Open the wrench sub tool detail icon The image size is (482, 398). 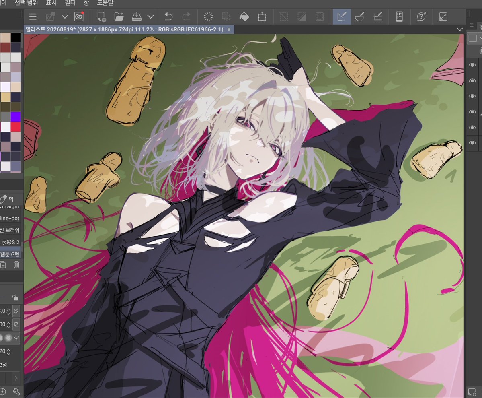16,392
